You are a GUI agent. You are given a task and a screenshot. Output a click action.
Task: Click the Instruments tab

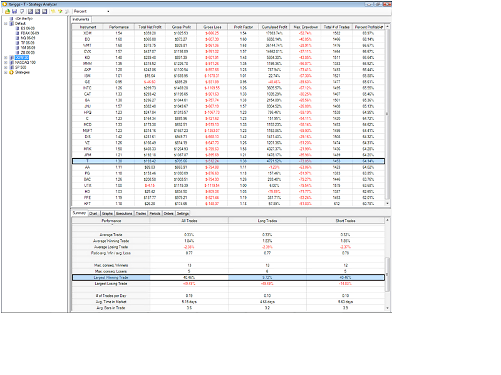81,19
